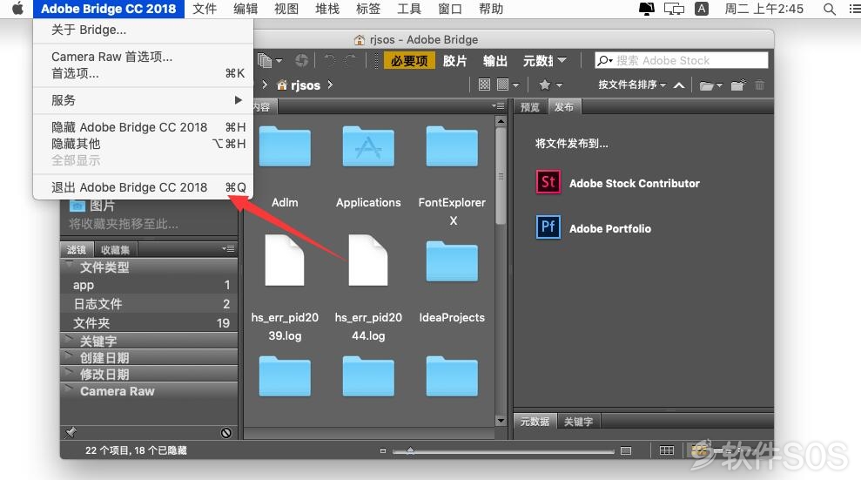861x480 pixels.
Task: Toggle the app file type filter
Action: point(150,285)
